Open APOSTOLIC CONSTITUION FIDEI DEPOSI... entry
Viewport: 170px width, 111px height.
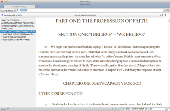(18, 23)
